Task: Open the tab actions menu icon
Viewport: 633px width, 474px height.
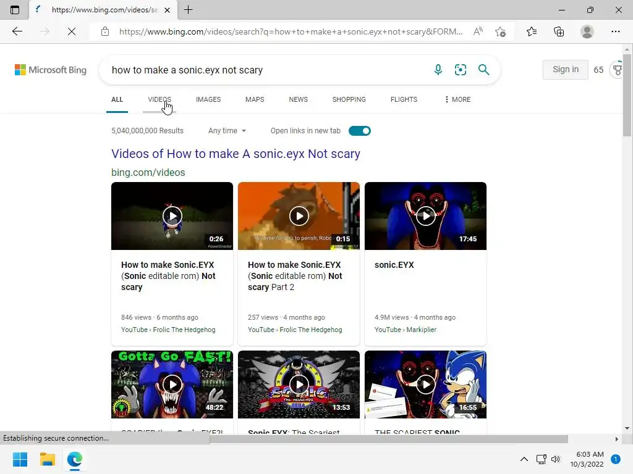Action: coord(15,10)
